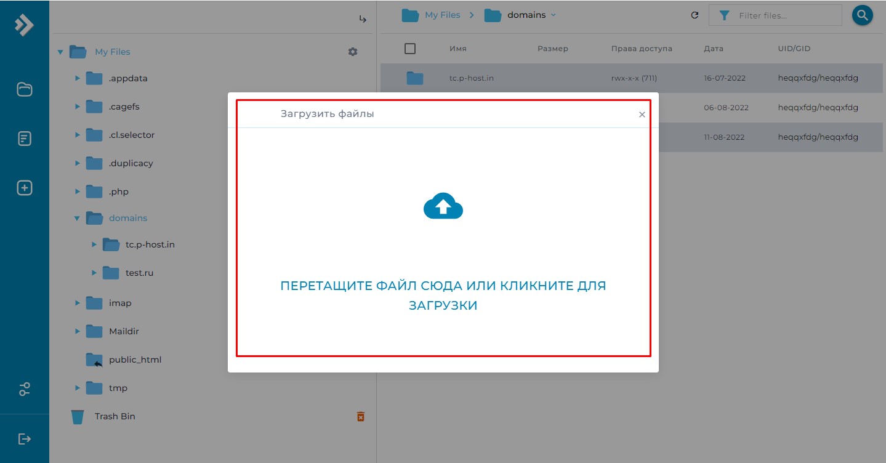Image resolution: width=886 pixels, height=463 pixels.
Task: Sort by UID/GID column header
Action: coord(794,49)
